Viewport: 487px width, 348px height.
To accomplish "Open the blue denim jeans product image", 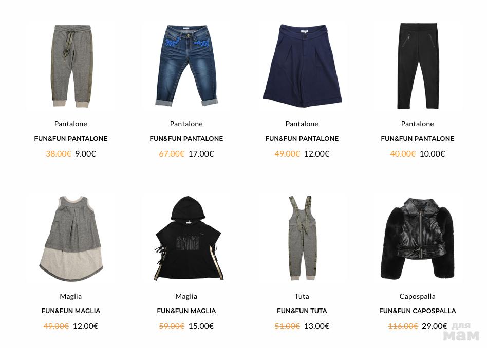I will click(x=186, y=66).
